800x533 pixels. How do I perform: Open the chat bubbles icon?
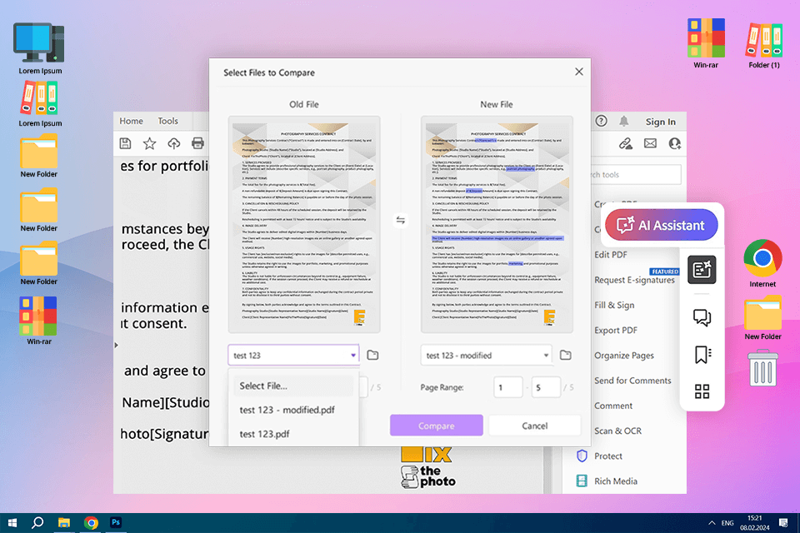click(702, 317)
